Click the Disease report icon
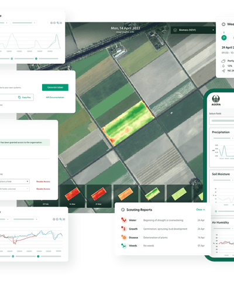The image size is (234, 281). tap(123, 237)
